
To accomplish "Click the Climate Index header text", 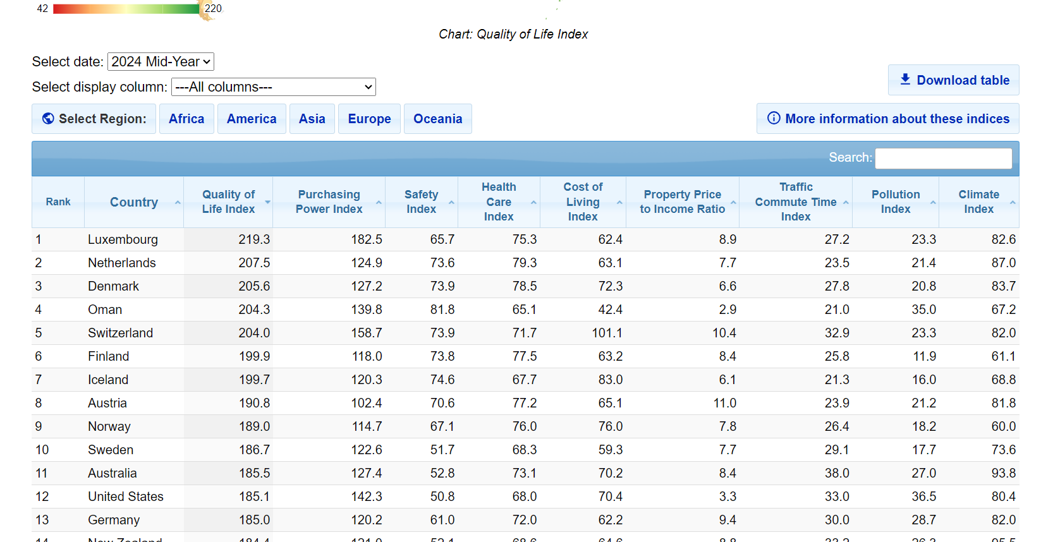I will (x=978, y=202).
